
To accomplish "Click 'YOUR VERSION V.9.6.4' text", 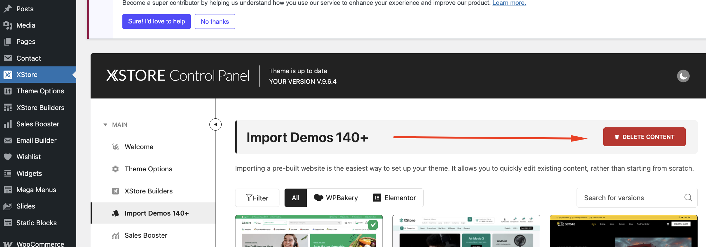I will point(303,81).
